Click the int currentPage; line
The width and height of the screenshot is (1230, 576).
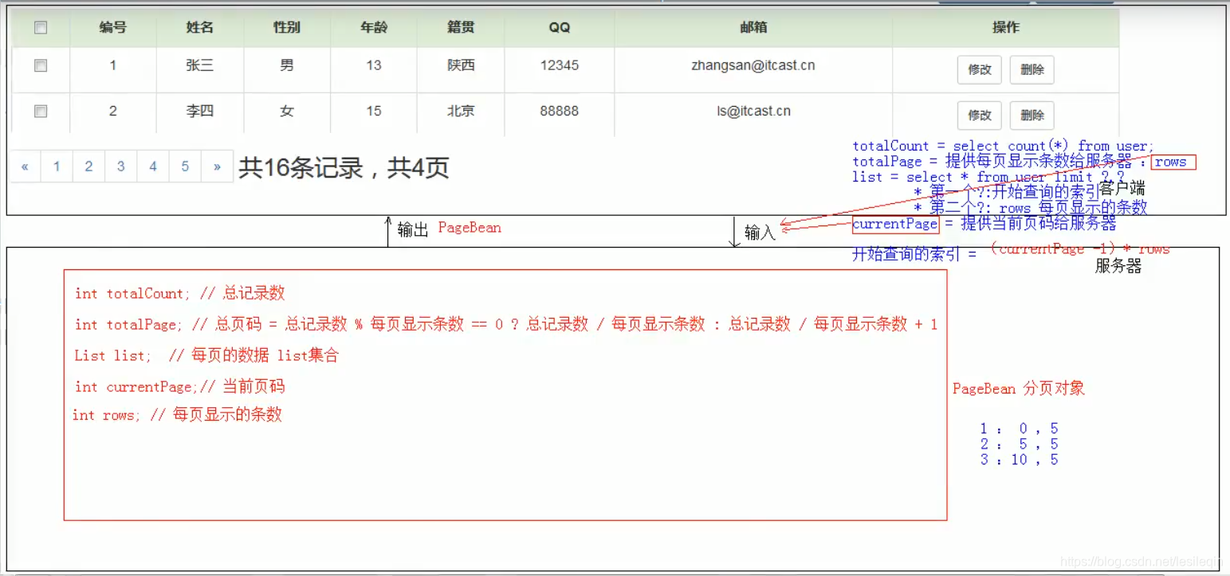[179, 386]
